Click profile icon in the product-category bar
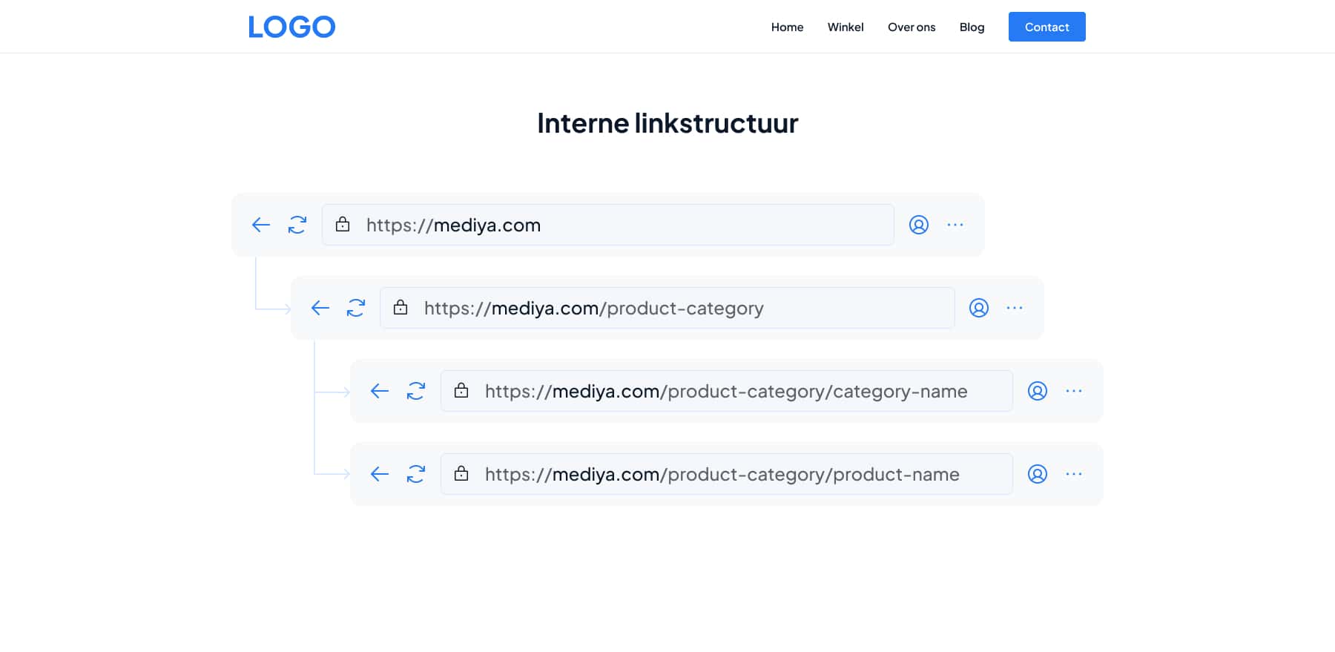Image resolution: width=1335 pixels, height=652 pixels. (x=978, y=308)
